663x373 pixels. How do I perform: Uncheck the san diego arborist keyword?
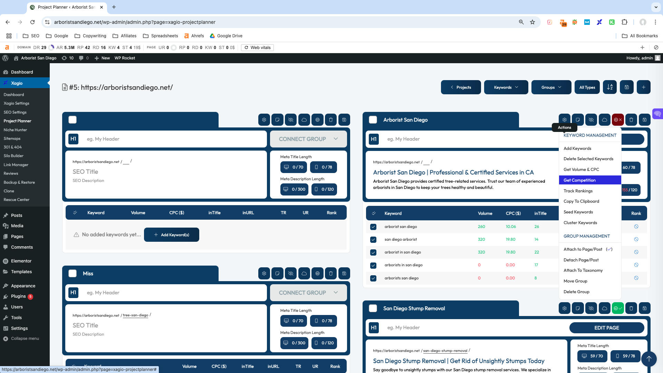click(373, 240)
